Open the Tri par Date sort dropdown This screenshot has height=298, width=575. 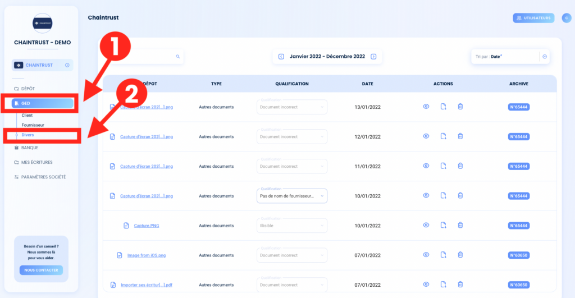pos(510,57)
